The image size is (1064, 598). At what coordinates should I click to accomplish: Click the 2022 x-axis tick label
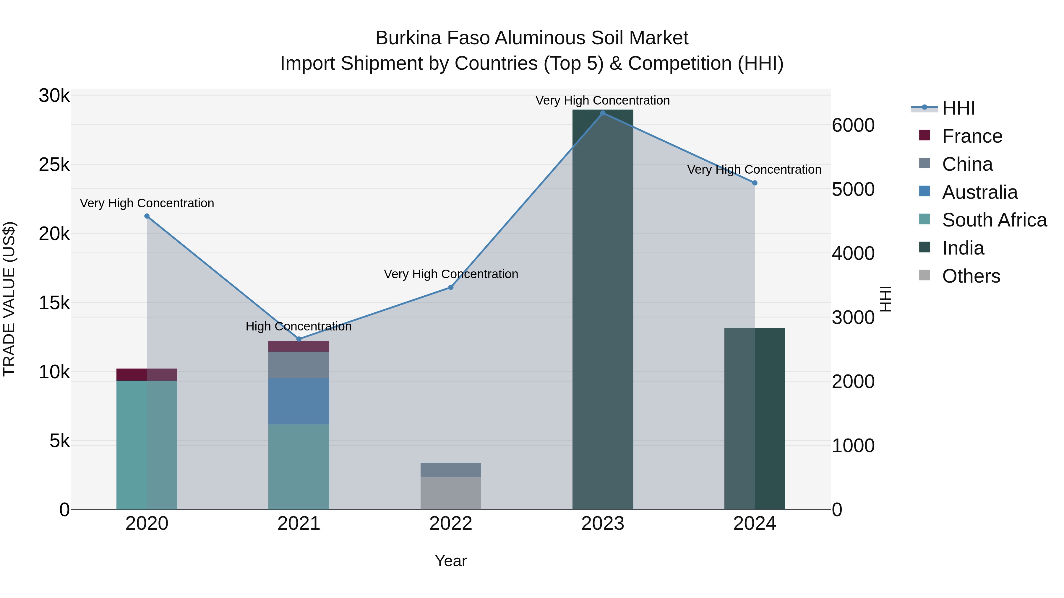click(451, 524)
